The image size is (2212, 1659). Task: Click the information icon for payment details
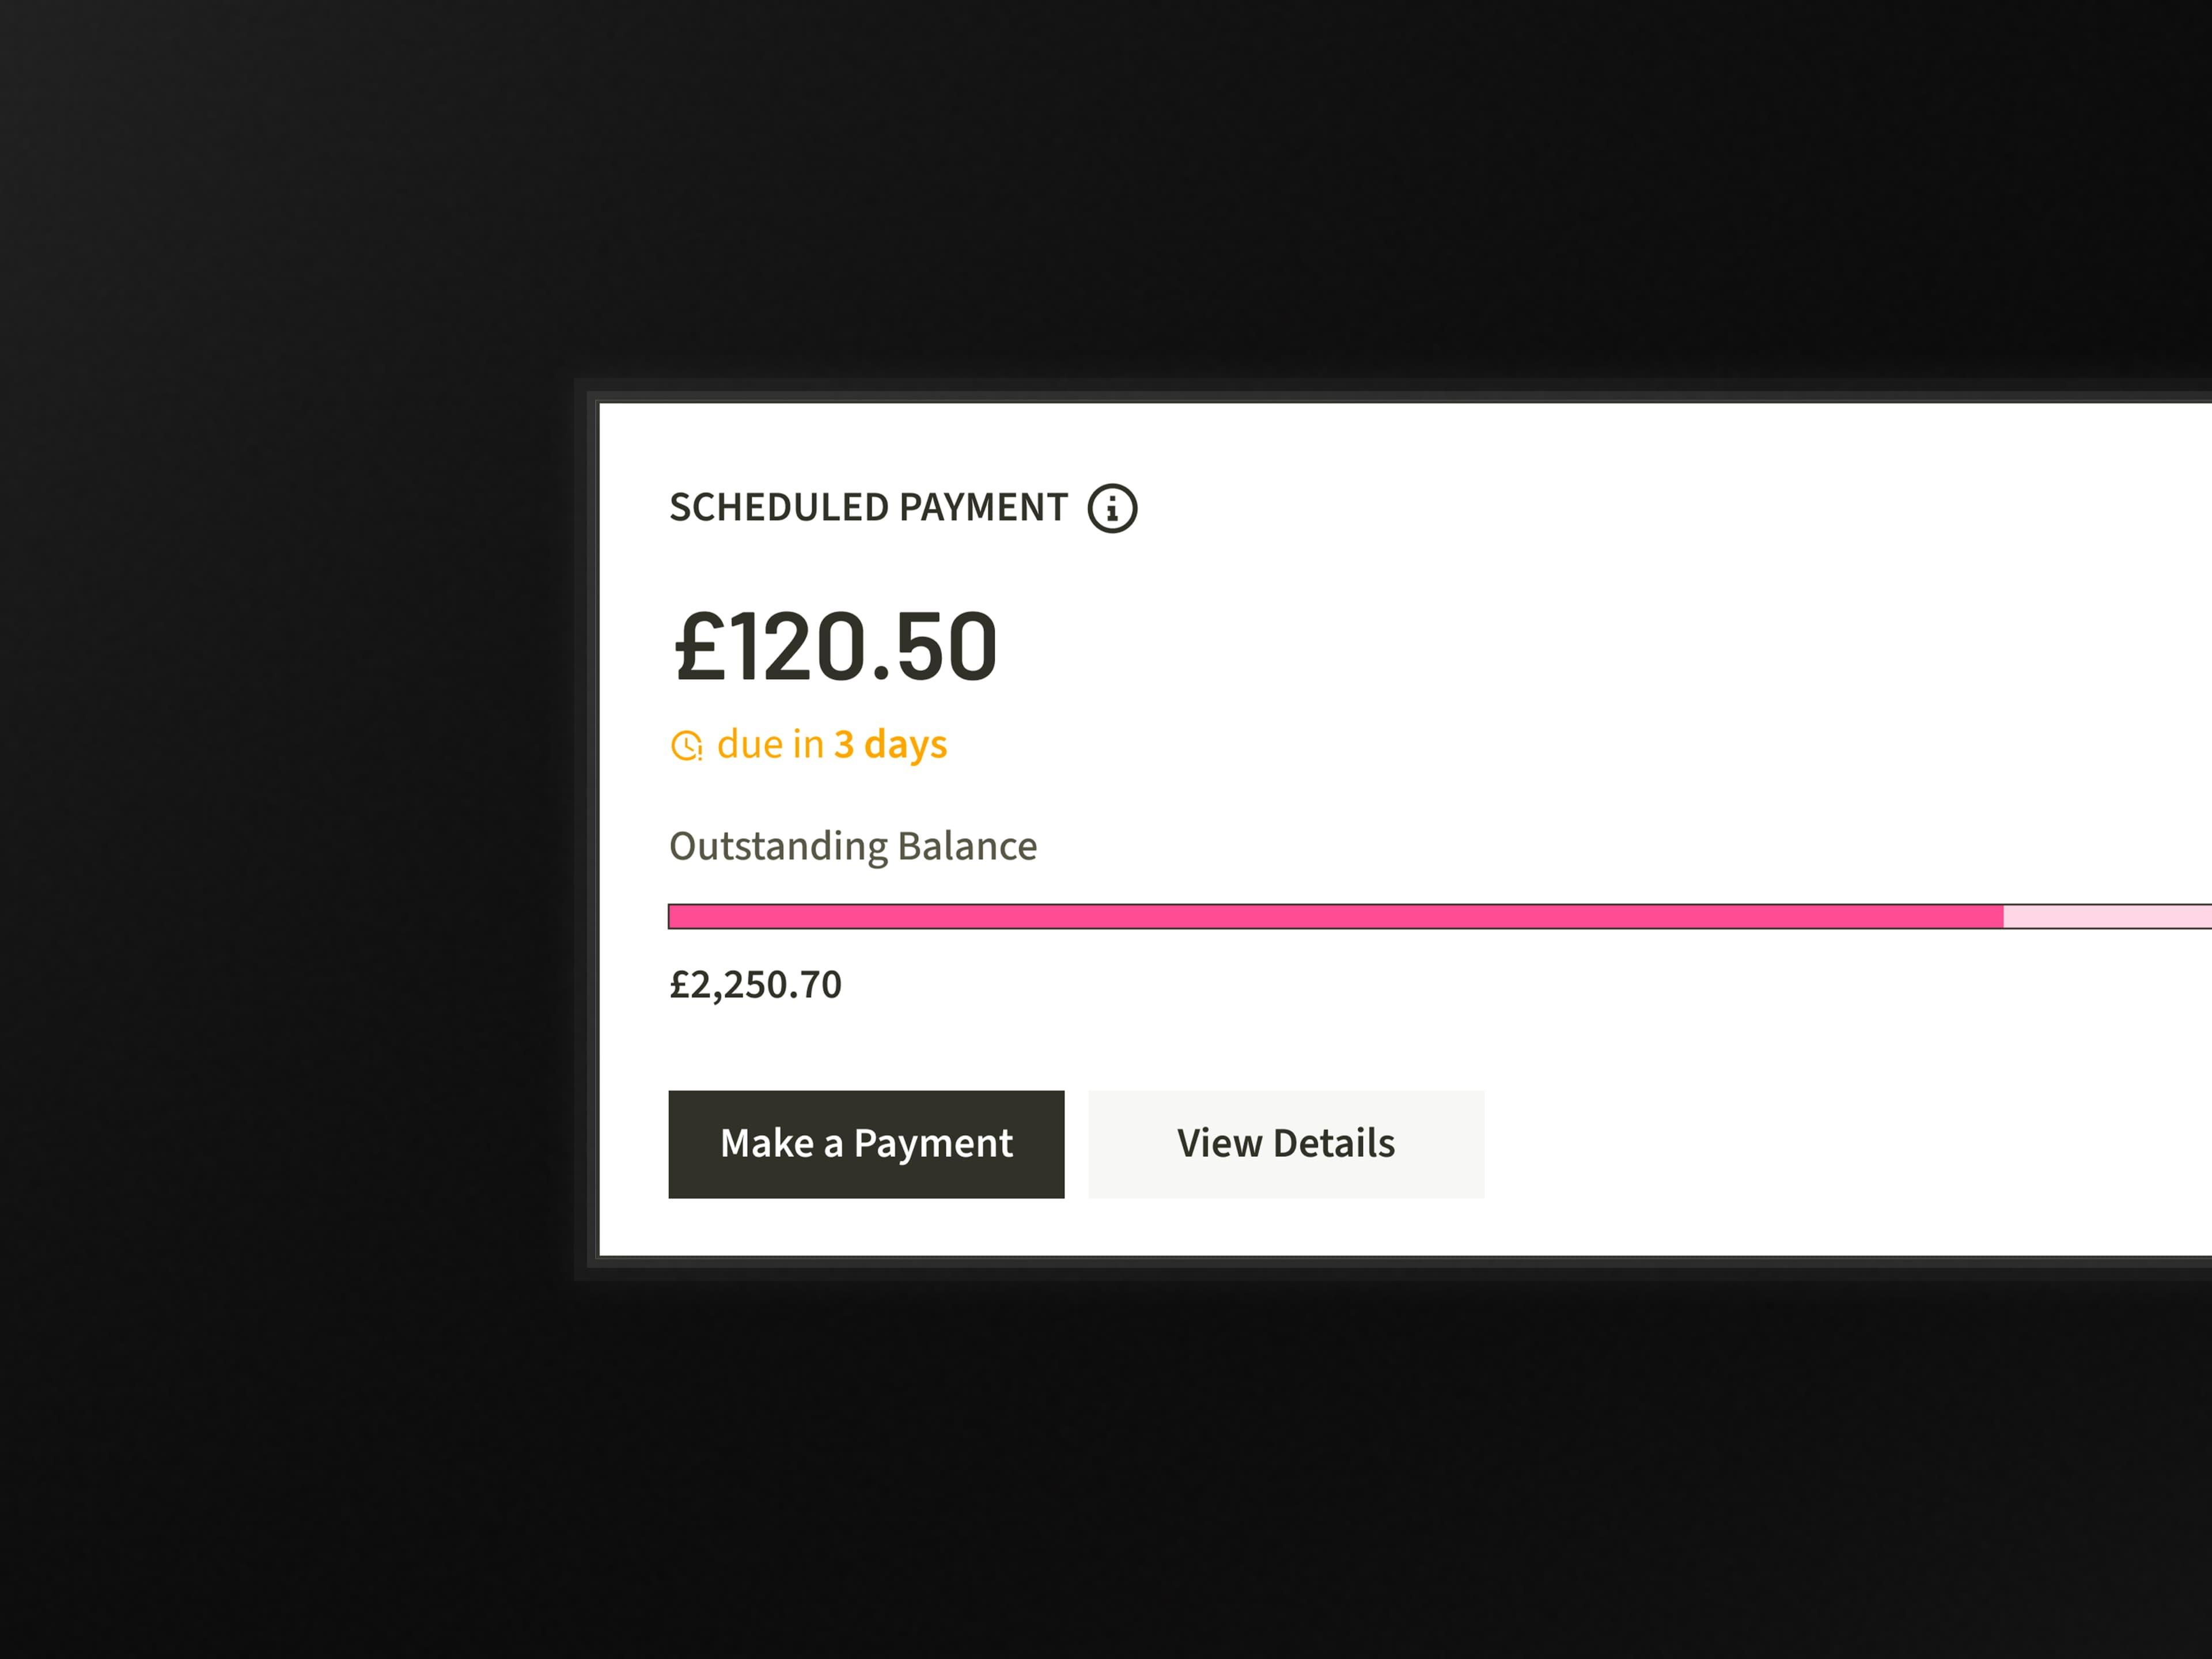tap(1113, 508)
